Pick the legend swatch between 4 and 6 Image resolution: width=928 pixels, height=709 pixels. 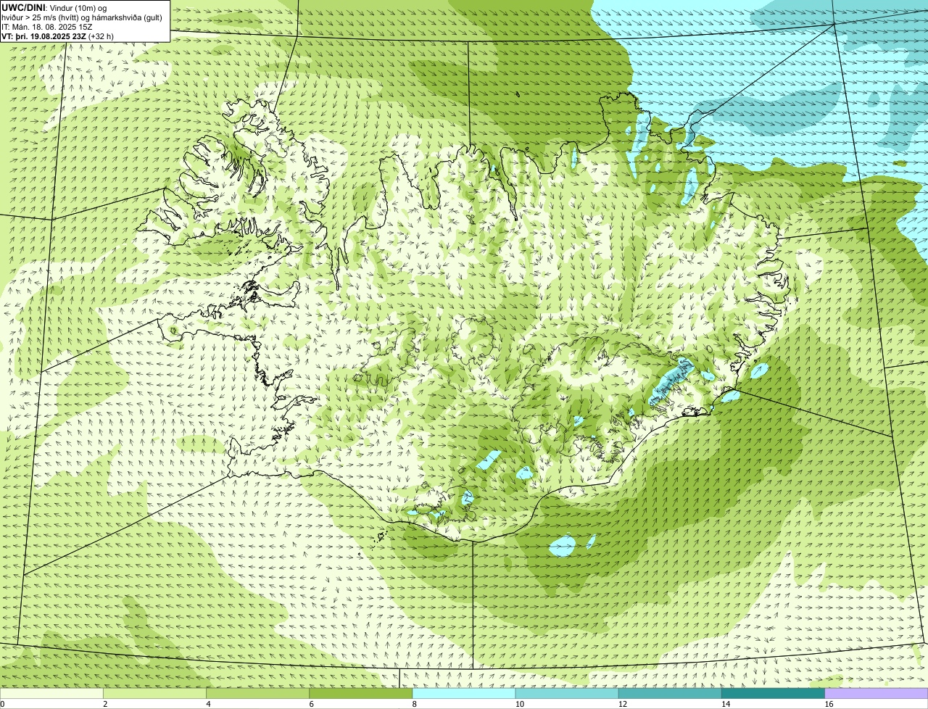click(x=258, y=693)
